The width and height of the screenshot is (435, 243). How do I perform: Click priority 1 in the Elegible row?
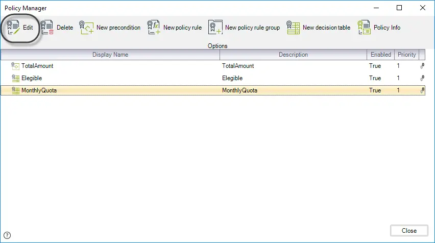tap(398, 78)
